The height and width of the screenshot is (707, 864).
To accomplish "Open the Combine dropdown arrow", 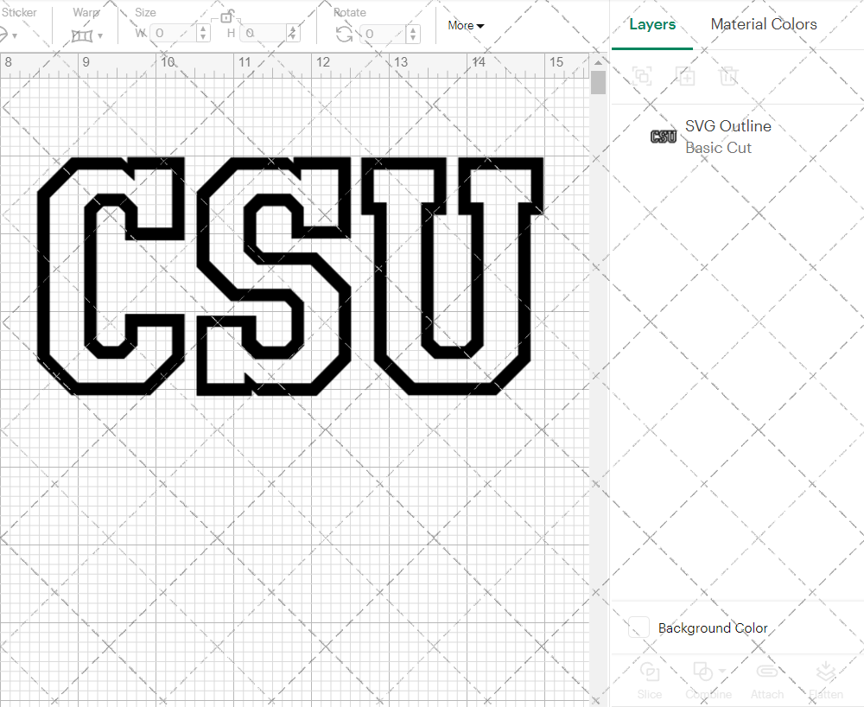I will click(x=722, y=672).
